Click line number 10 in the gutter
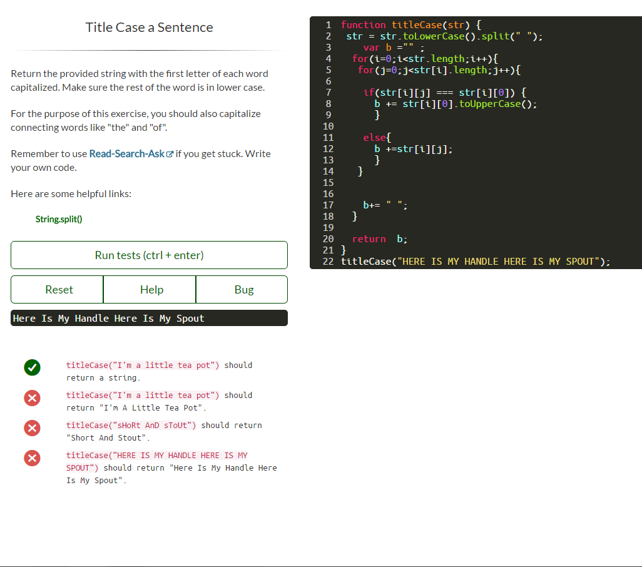 point(328,126)
